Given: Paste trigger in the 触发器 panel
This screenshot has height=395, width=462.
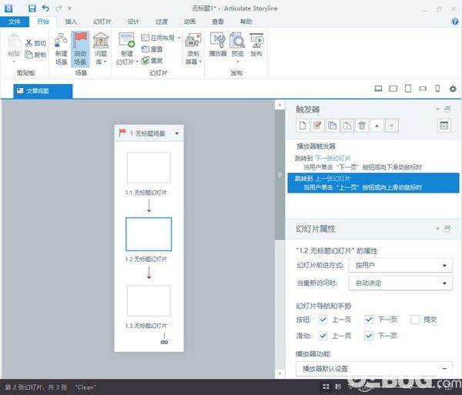Looking at the screenshot, I should pyautogui.click(x=347, y=126).
